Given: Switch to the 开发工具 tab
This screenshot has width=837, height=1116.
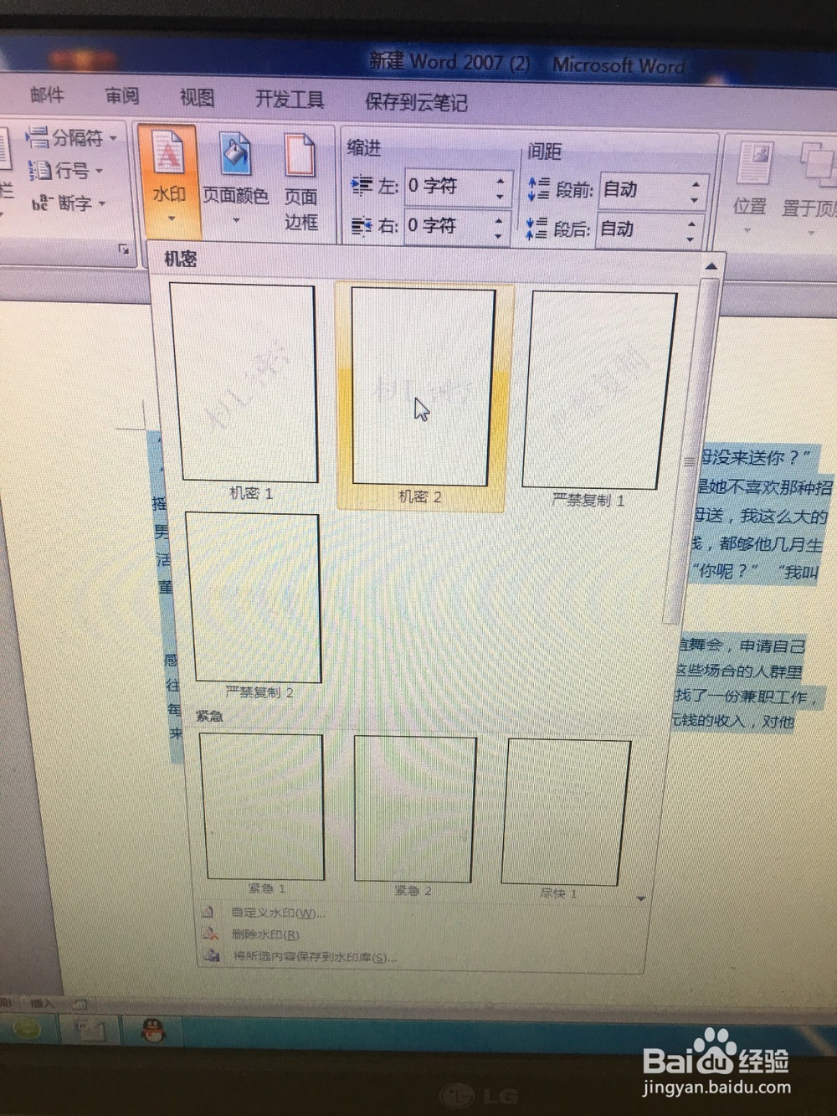Looking at the screenshot, I should (290, 100).
